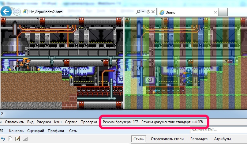Click the greyed forward navigation arrow
The width and height of the screenshot is (247, 144).
click(x=17, y=12)
